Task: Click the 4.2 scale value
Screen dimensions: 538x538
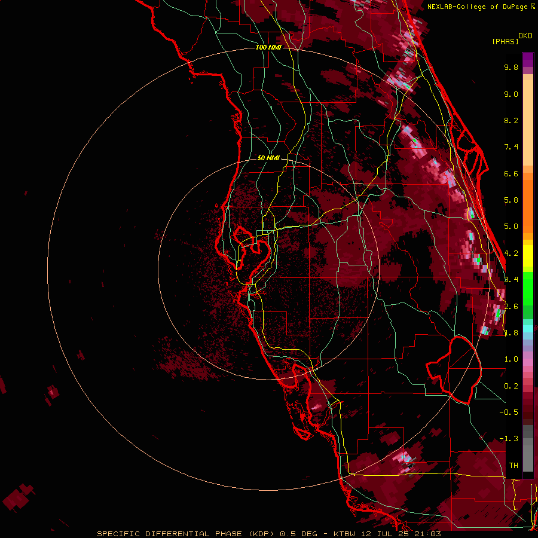Action: 511,253
